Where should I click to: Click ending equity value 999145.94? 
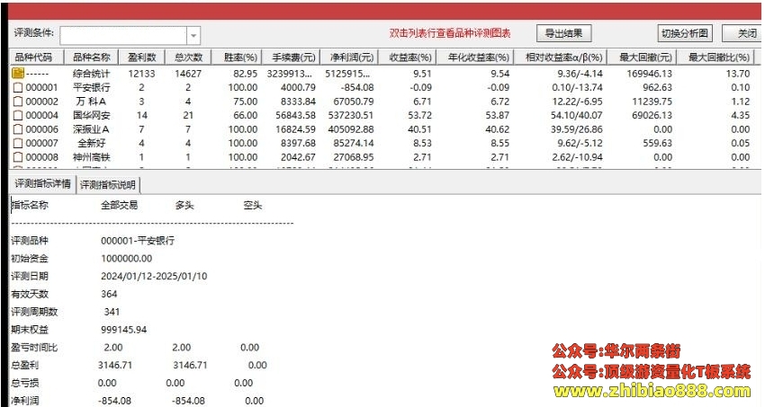click(124, 330)
